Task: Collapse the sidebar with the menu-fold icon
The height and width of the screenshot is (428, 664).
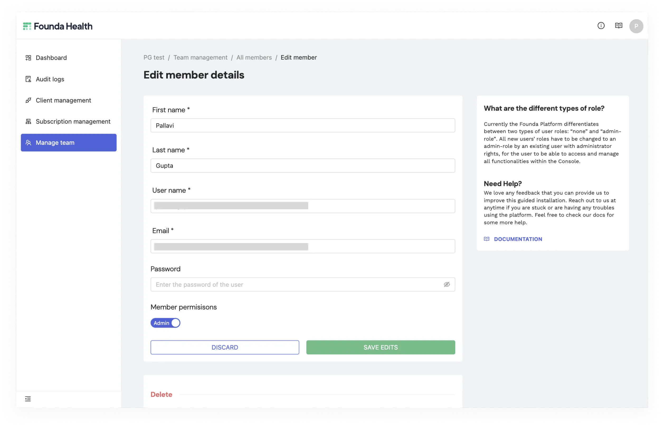Action: click(x=28, y=398)
